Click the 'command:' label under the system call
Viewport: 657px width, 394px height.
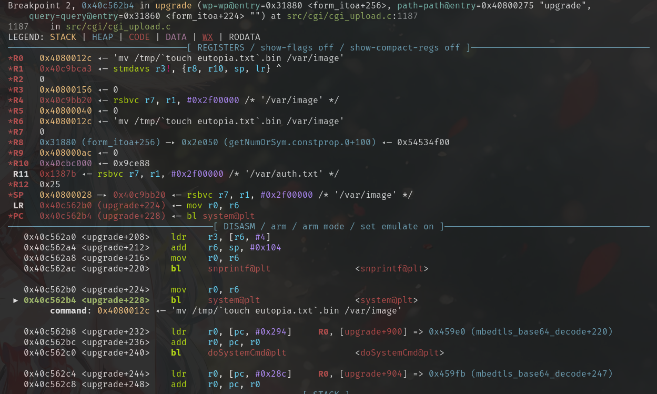tap(71, 311)
